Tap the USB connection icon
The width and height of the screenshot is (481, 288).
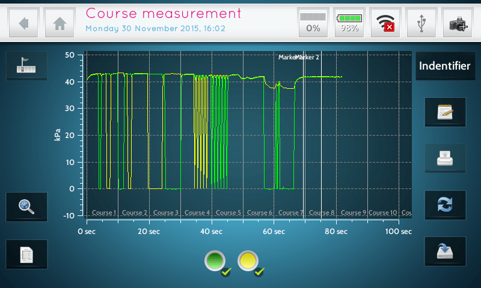coord(421,23)
